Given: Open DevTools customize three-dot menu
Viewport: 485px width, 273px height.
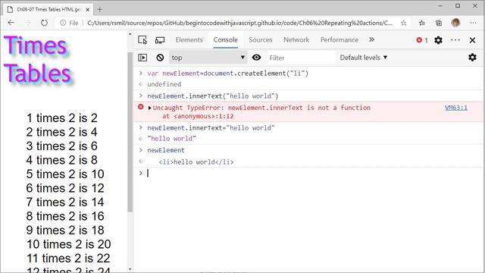Looking at the screenshot, I should click(455, 40).
